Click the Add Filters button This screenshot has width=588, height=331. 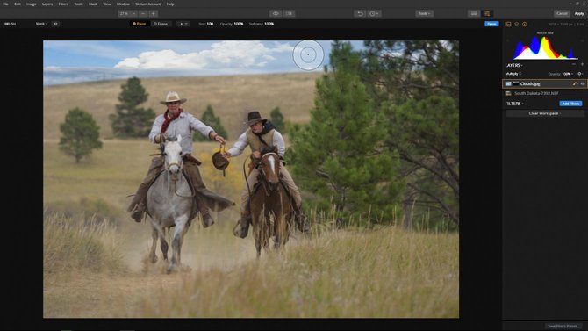[x=570, y=104]
